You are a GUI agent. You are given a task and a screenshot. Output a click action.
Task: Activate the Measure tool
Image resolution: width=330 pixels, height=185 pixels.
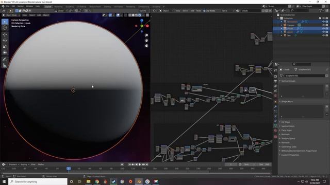[5, 65]
